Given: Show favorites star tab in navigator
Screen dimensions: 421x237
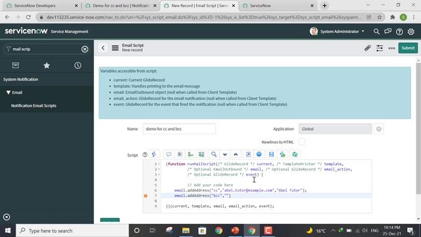Looking at the screenshot, I should 47,65.
